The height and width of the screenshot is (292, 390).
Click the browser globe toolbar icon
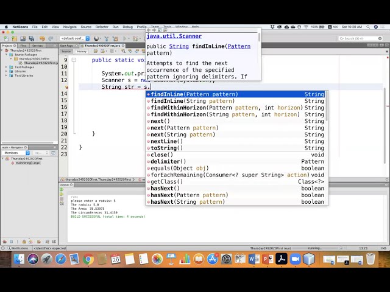pos(96,38)
